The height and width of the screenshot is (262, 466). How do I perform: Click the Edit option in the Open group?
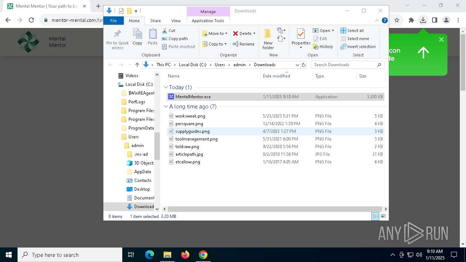click(320, 39)
